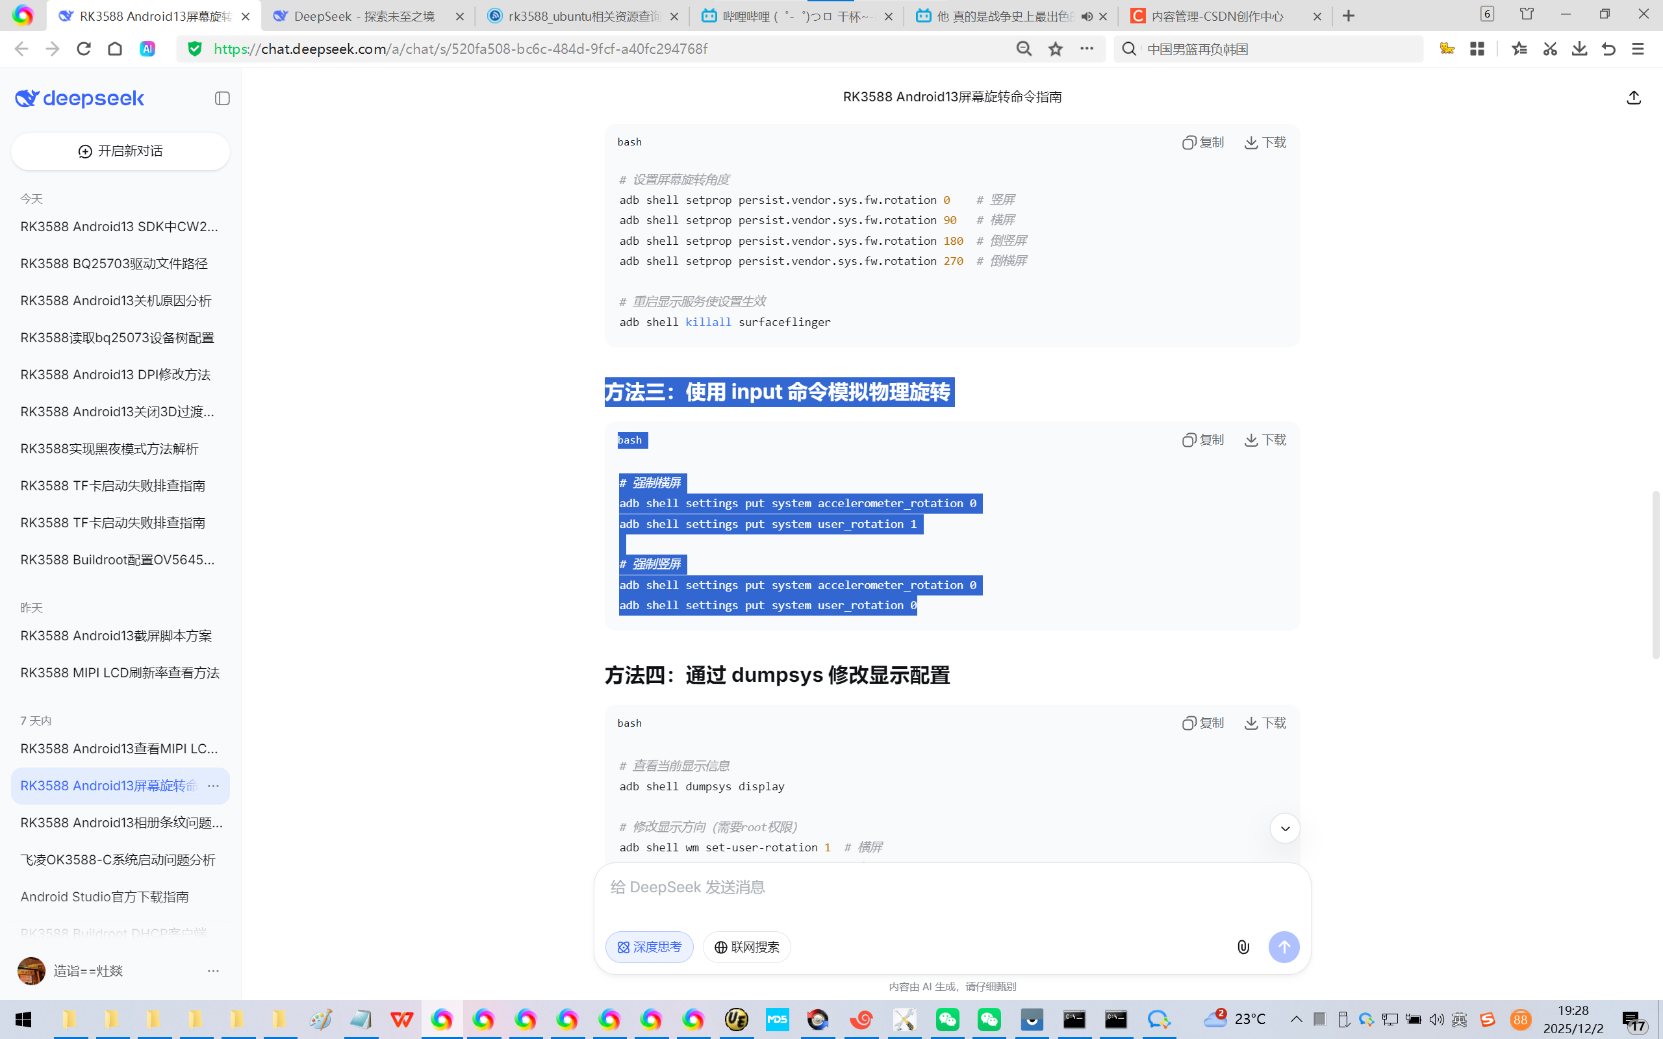The image size is (1663, 1039).
Task: Download the setprop rotation code block
Action: pos(1265,142)
